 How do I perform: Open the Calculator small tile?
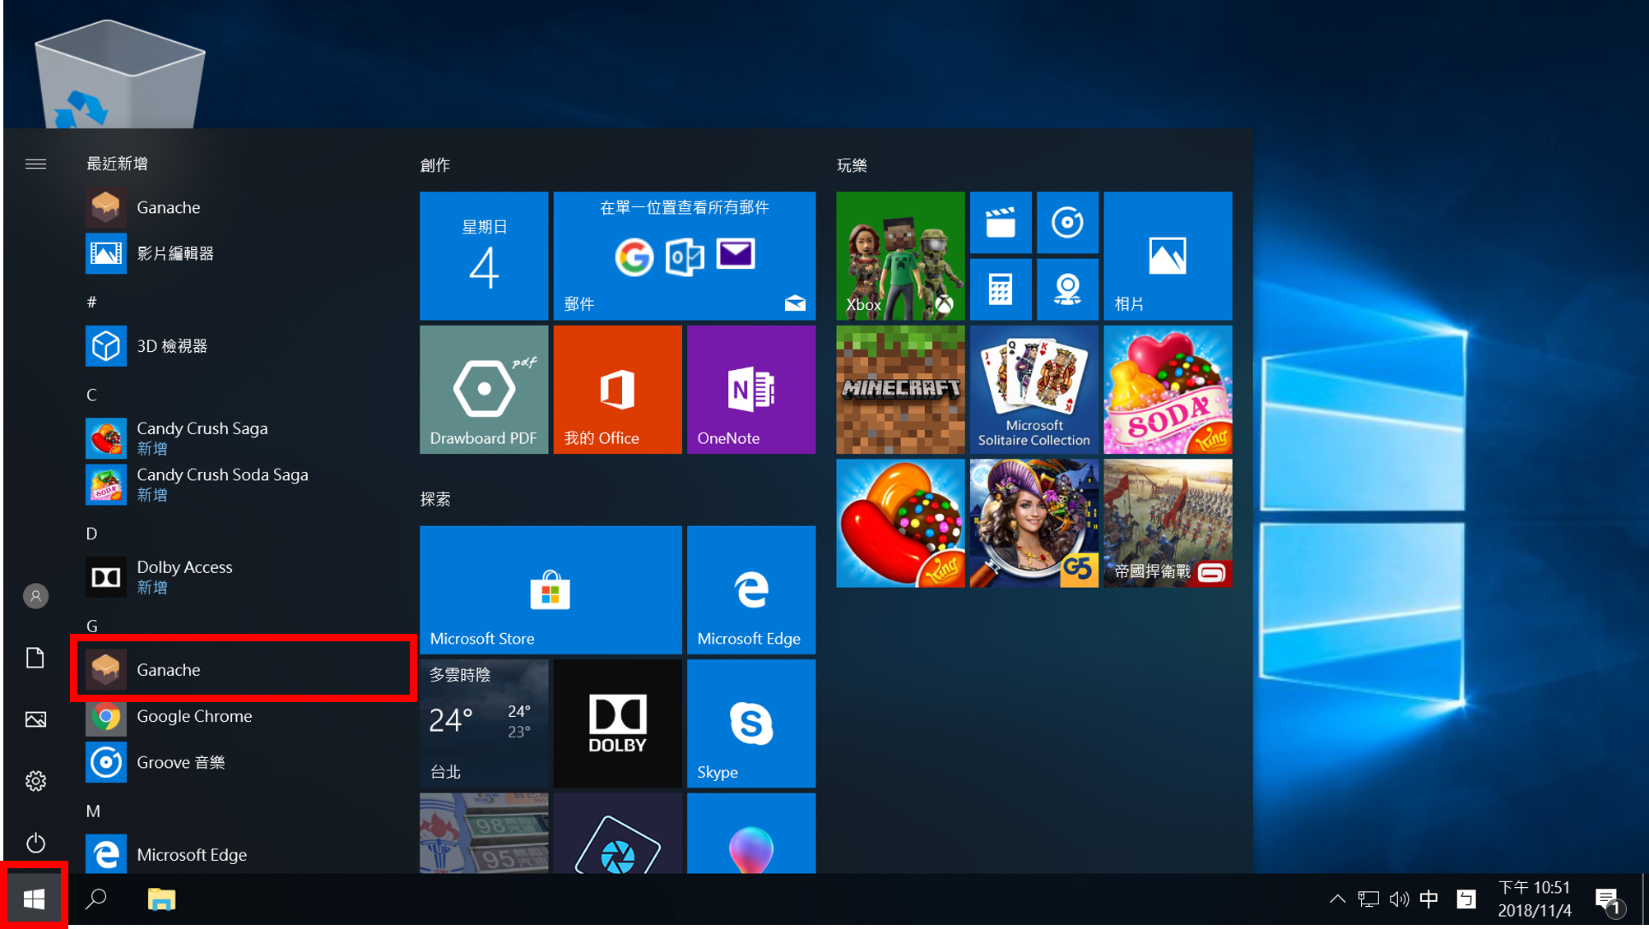point(1000,289)
